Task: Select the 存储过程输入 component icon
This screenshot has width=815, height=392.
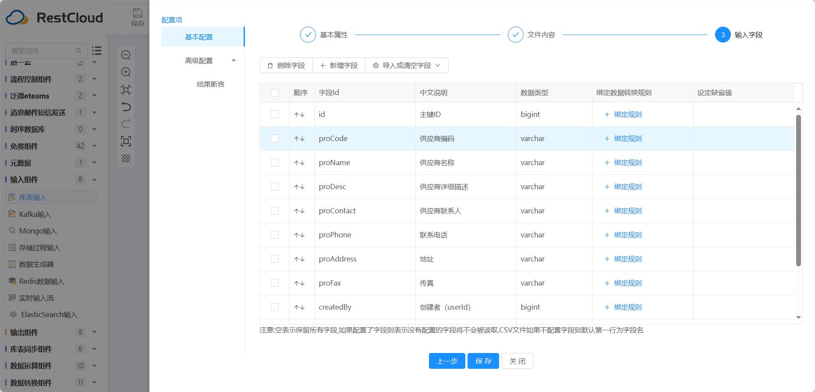Action: point(12,247)
